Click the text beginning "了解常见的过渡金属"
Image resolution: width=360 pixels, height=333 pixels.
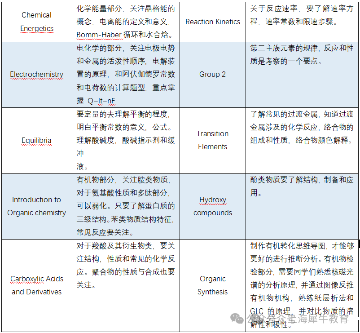click(302, 127)
